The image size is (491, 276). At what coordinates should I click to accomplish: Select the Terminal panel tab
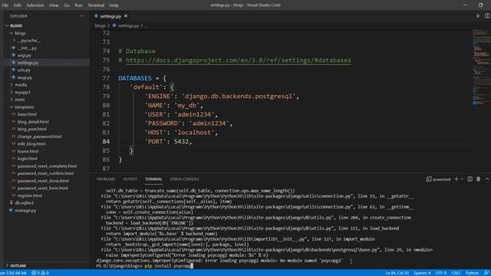pyautogui.click(x=153, y=179)
